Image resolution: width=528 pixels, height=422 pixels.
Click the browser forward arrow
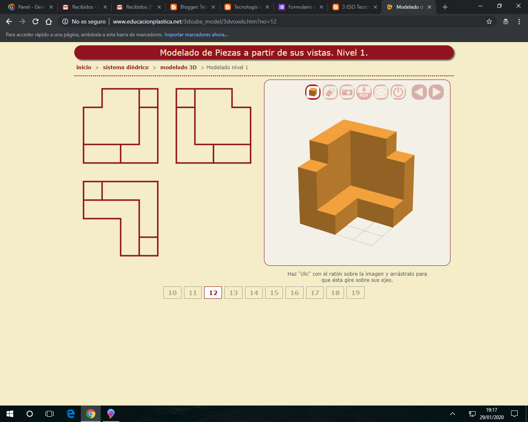coord(22,21)
